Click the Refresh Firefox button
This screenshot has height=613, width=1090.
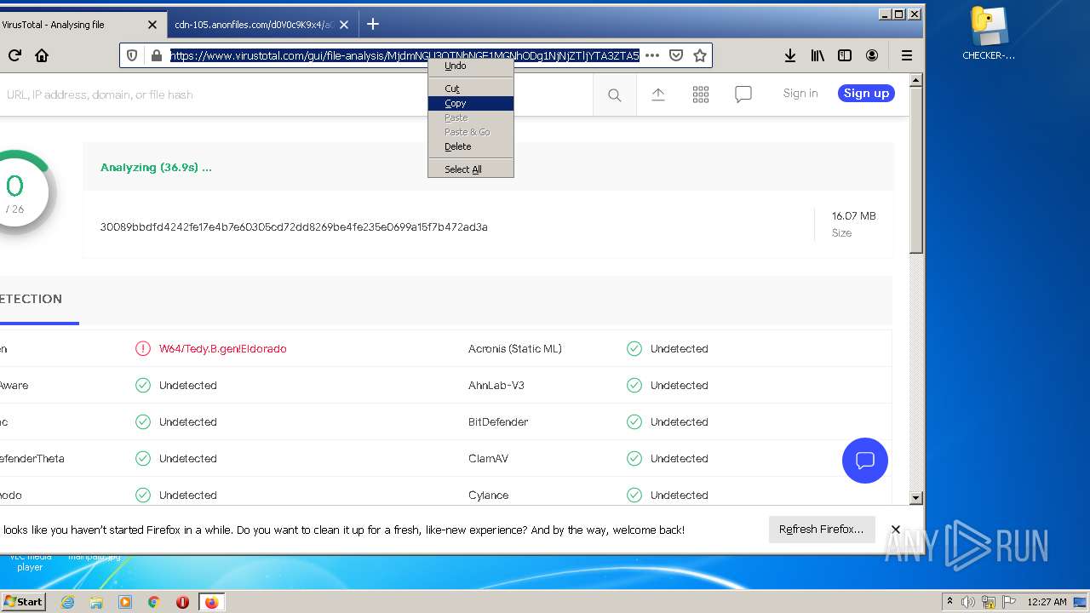(822, 530)
